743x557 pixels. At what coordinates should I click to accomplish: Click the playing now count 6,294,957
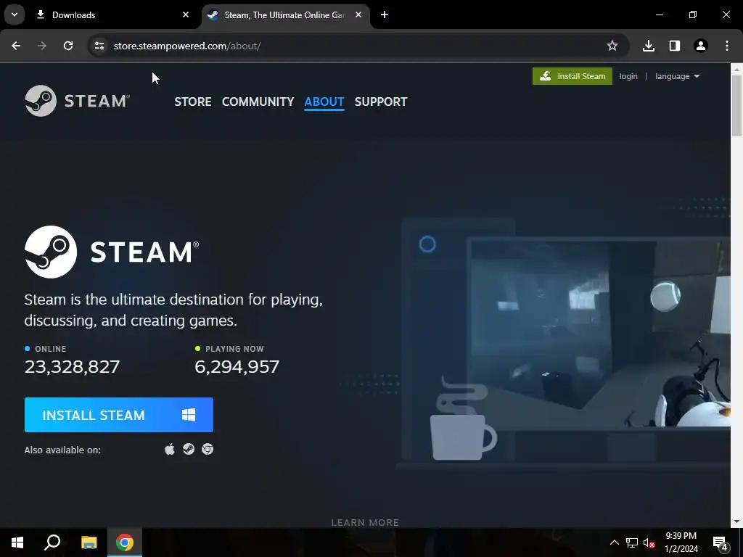tap(237, 366)
